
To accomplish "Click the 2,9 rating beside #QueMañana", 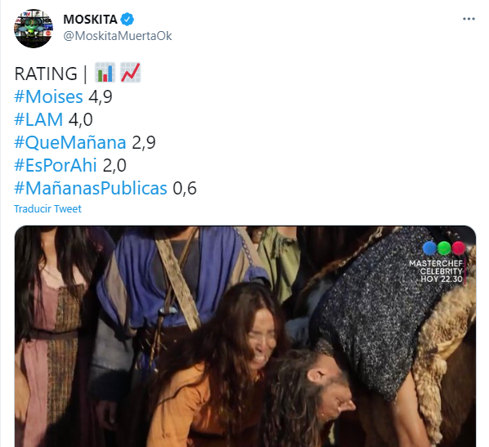I will (x=144, y=143).
